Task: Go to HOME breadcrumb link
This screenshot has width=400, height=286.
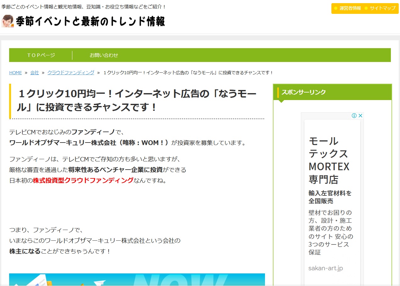Action: 15,73
